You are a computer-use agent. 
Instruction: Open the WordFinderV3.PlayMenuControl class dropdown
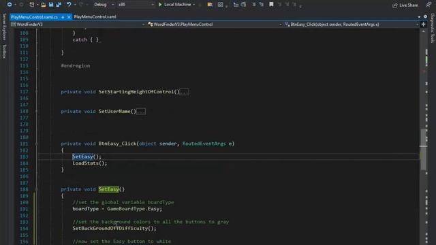coord(215,24)
